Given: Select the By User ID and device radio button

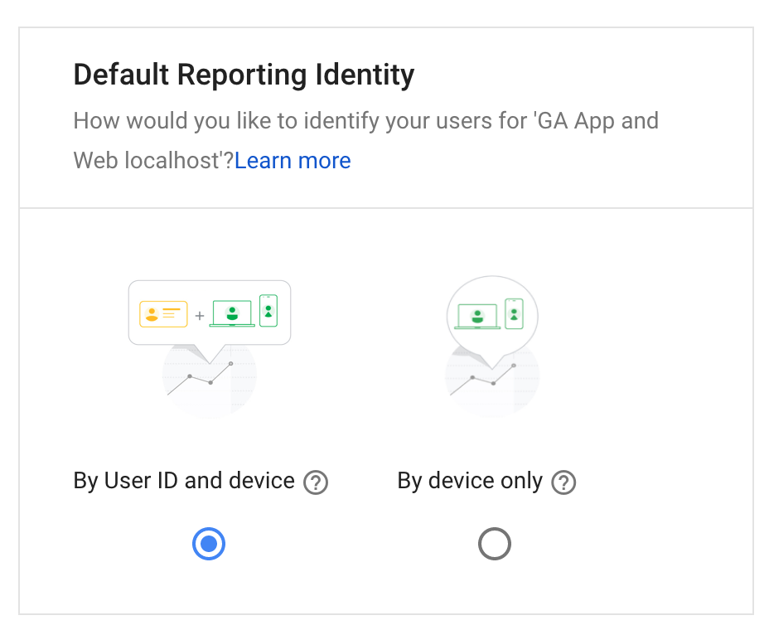Looking at the screenshot, I should point(209,545).
